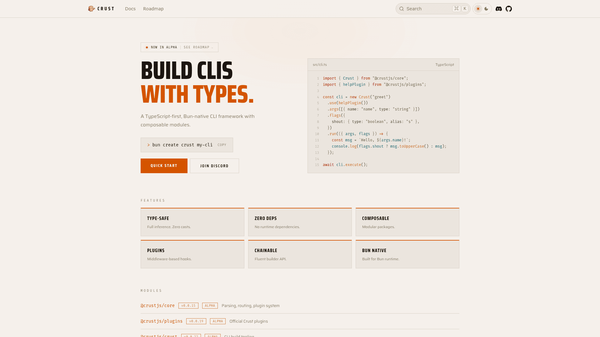Click the Crust logo icon
Image resolution: width=600 pixels, height=337 pixels.
(91, 9)
